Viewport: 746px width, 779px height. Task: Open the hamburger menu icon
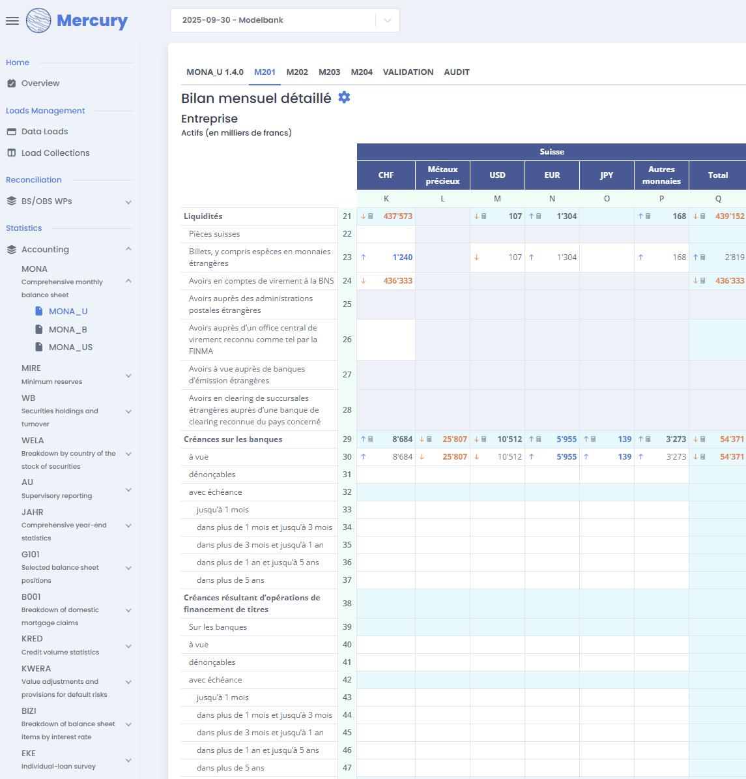pos(12,20)
